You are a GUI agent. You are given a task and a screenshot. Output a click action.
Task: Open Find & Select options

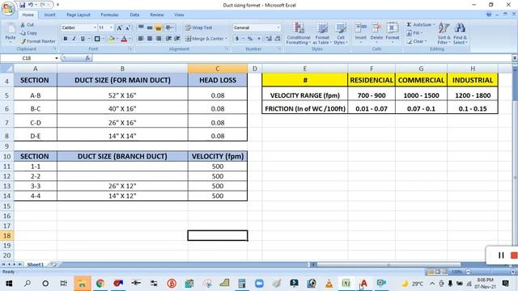coord(460,33)
